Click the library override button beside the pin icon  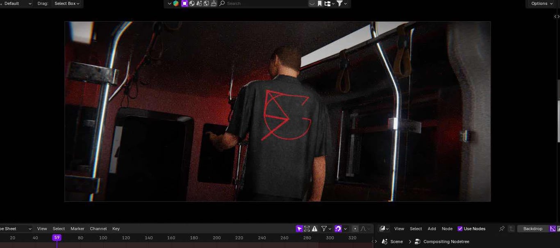[511, 228]
